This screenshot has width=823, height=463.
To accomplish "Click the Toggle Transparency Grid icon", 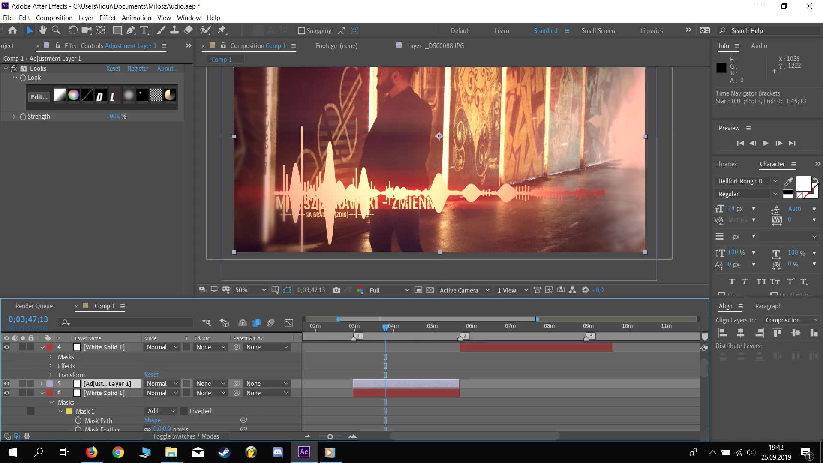I will tap(430, 290).
